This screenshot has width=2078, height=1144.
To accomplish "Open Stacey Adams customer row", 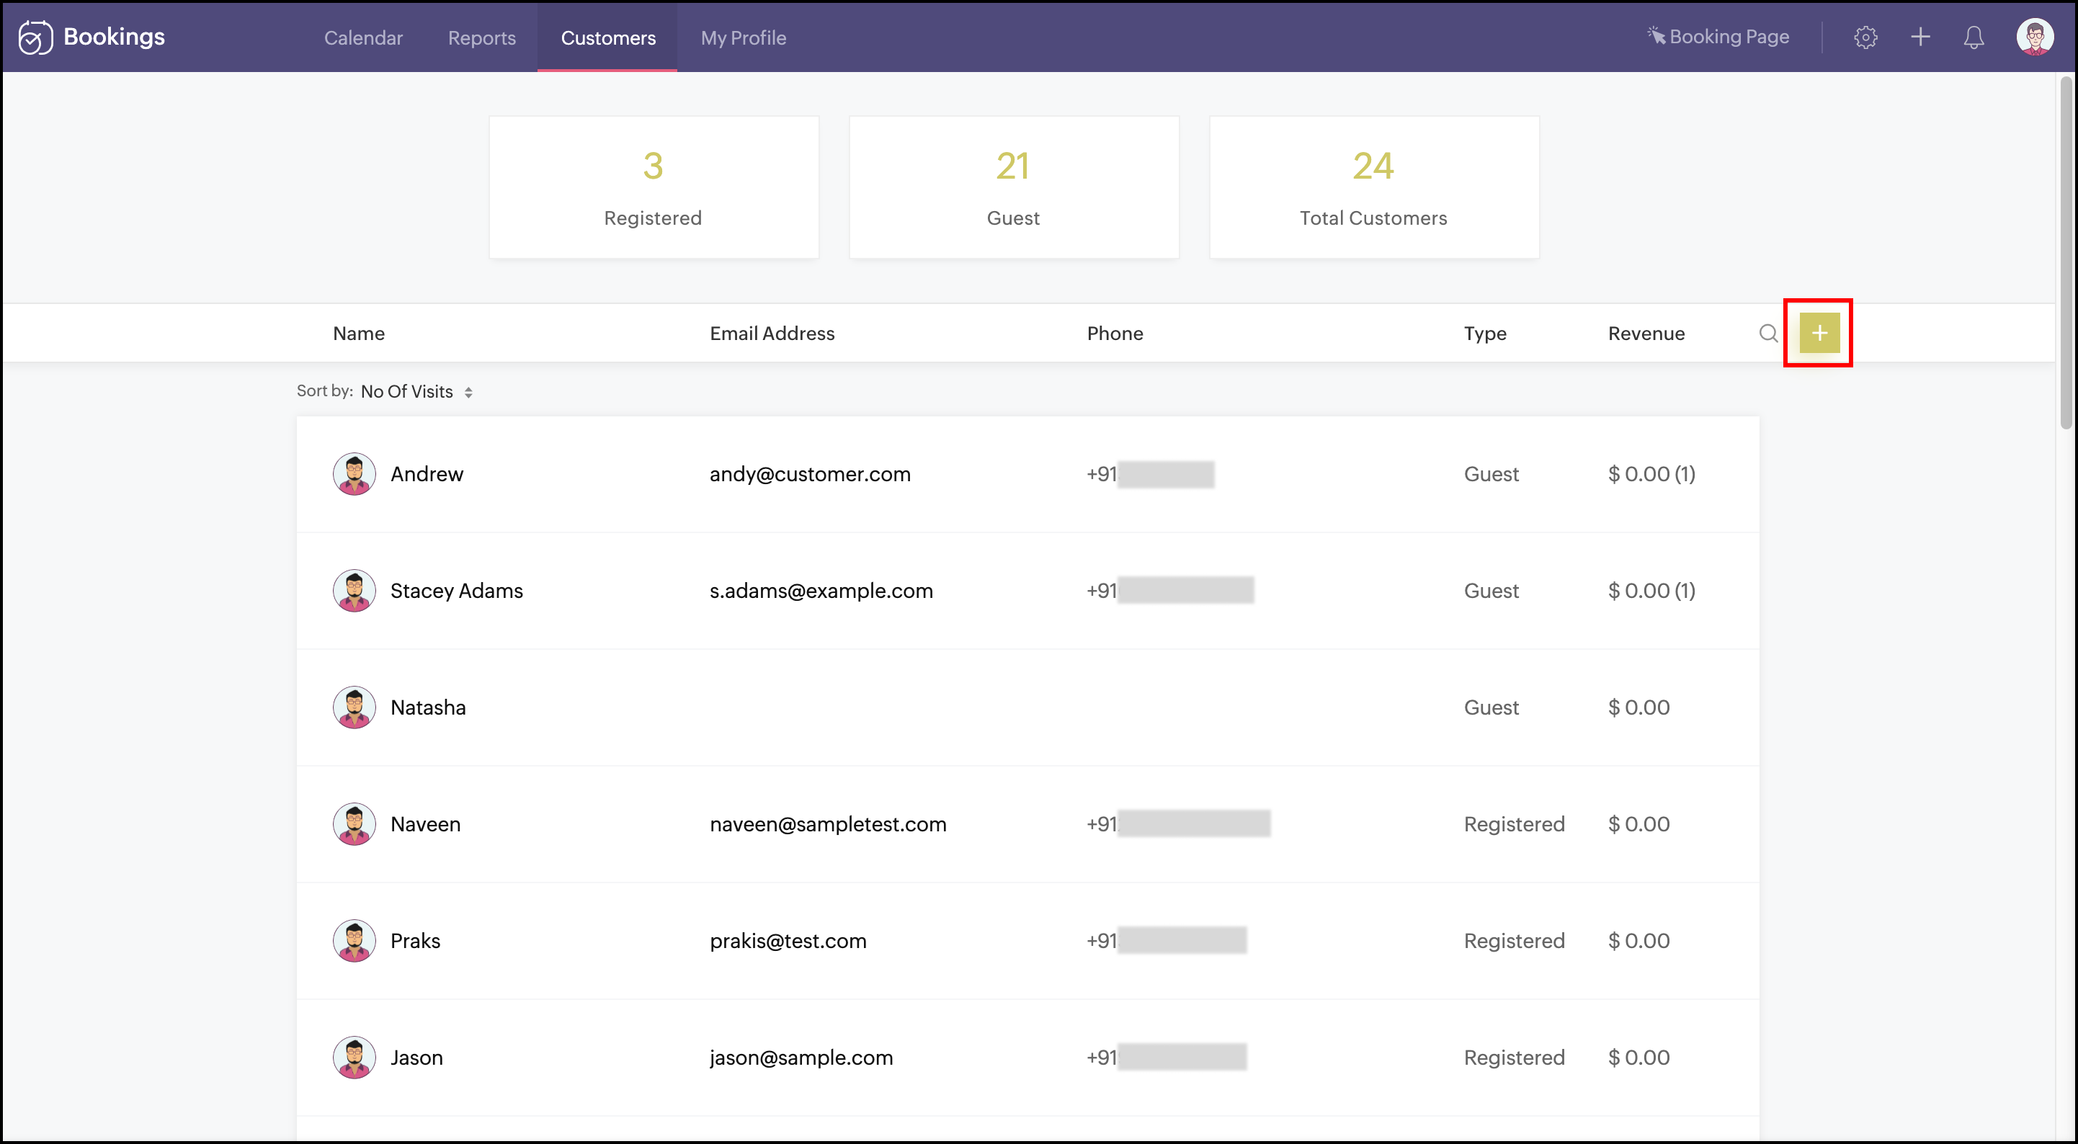I will [457, 591].
